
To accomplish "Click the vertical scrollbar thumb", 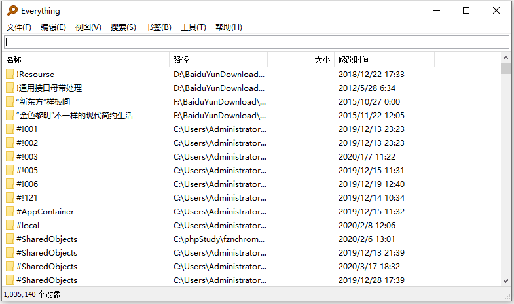I will pos(505,69).
